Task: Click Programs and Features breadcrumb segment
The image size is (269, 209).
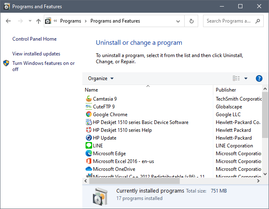Action: click(115, 21)
